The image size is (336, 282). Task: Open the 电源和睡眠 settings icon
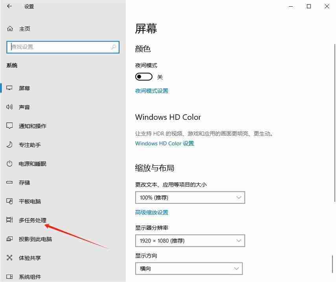(x=9, y=164)
